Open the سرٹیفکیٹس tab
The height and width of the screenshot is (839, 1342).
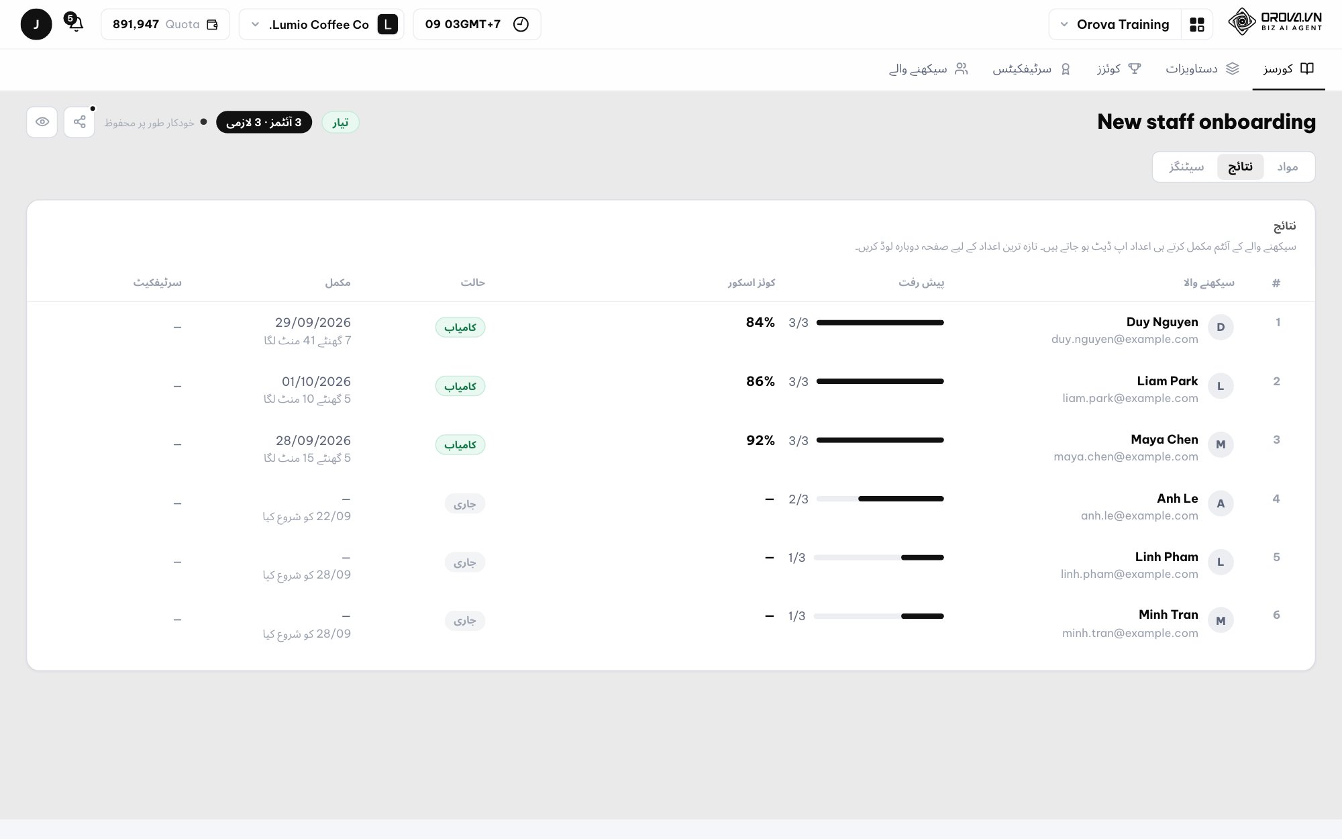click(1031, 68)
